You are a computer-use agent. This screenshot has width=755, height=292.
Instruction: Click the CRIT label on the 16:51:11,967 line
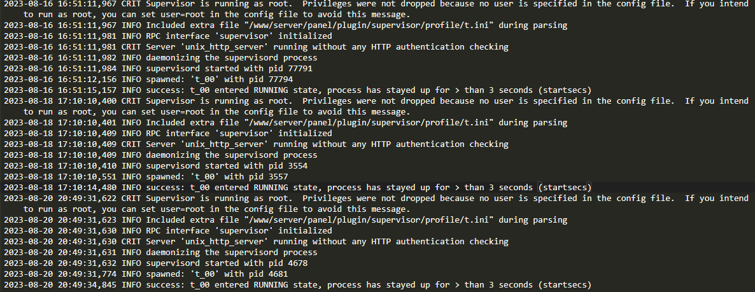click(x=131, y=3)
